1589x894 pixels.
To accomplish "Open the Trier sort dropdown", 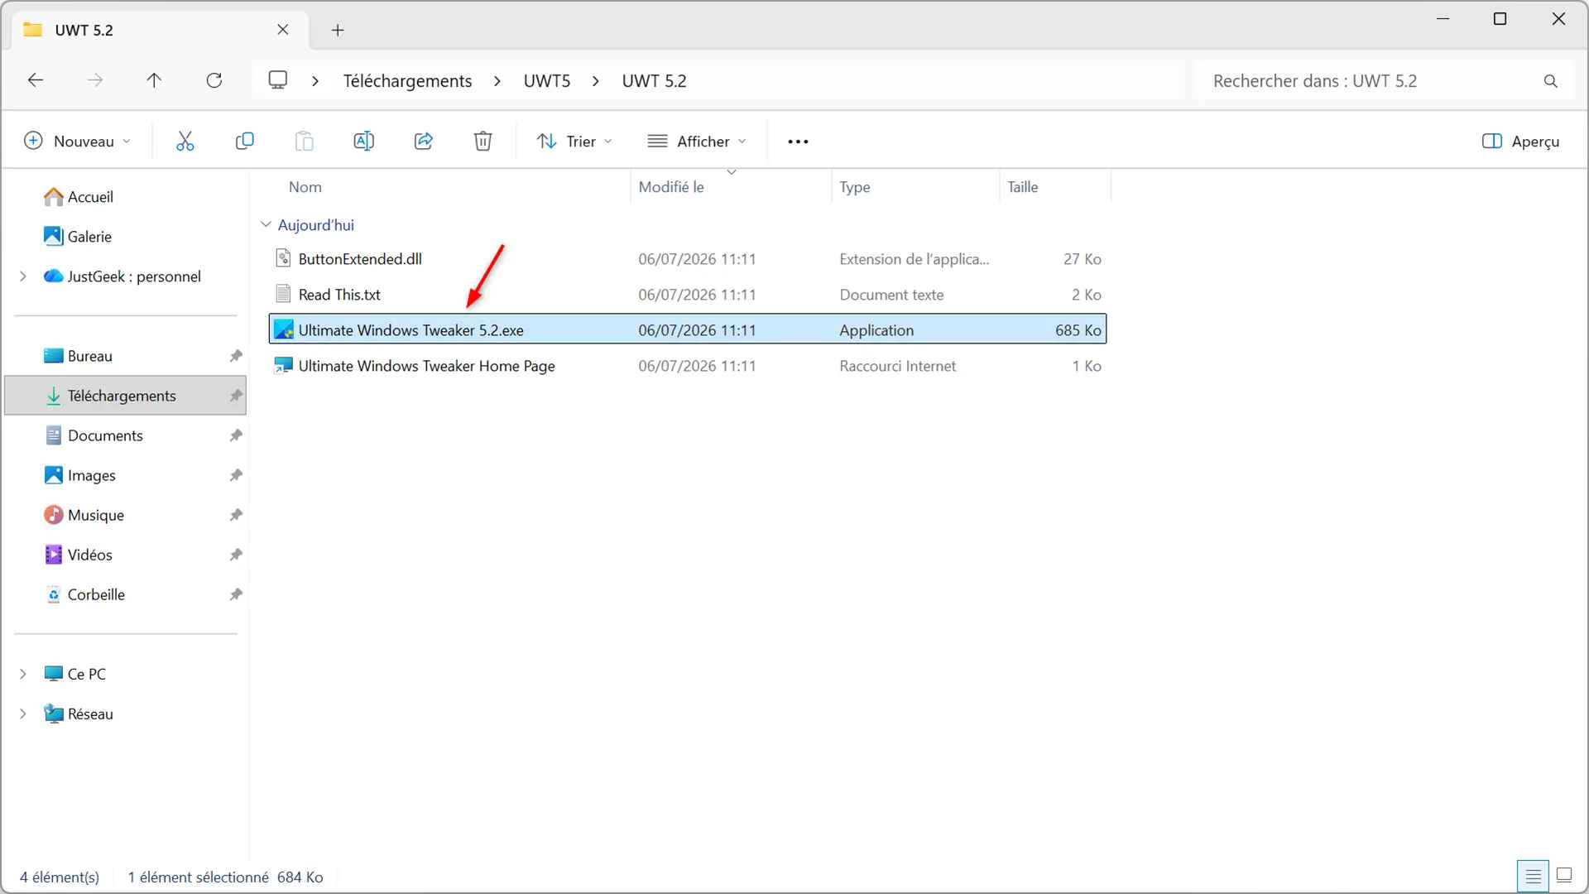I will coord(575,142).
